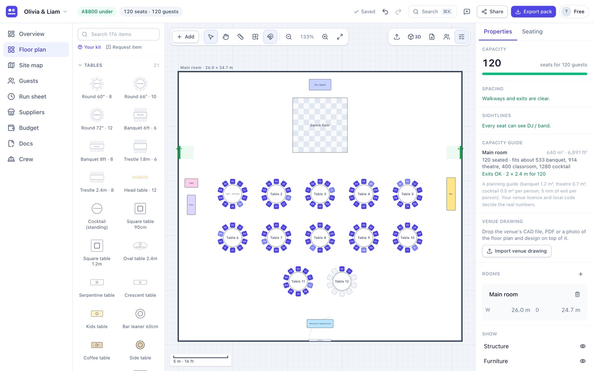
Task: Choose the measure ruler tool
Action: (241, 37)
